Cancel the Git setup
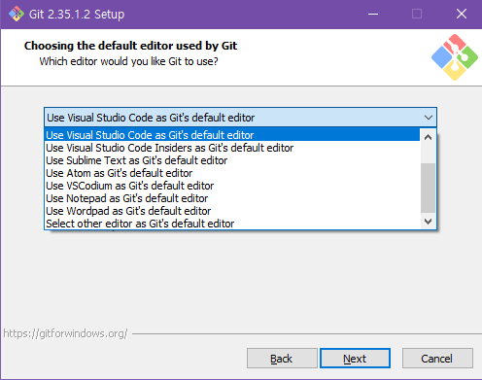The width and height of the screenshot is (482, 380). click(437, 359)
